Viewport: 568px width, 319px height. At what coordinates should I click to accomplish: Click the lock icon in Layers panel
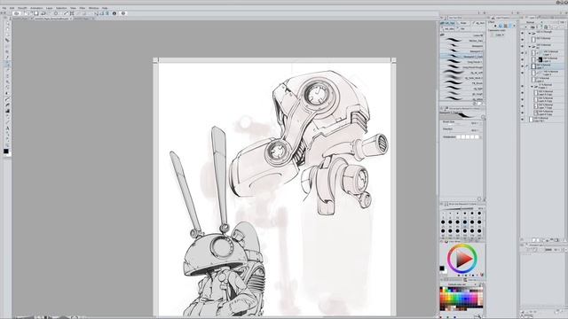click(546, 27)
